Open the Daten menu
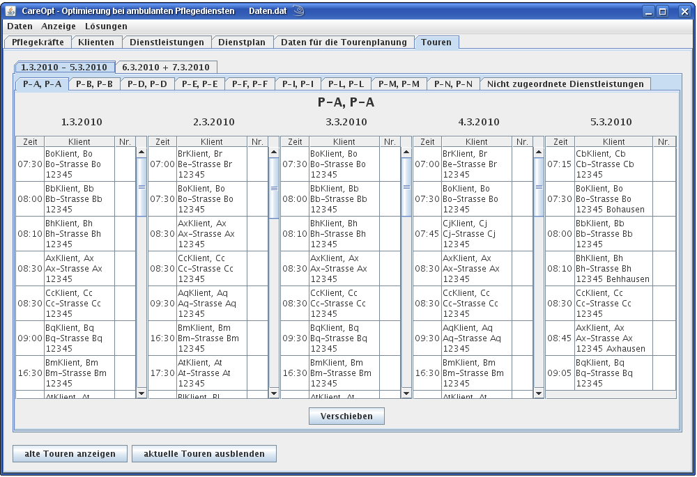Viewport: 697px width, 477px height. [x=20, y=26]
